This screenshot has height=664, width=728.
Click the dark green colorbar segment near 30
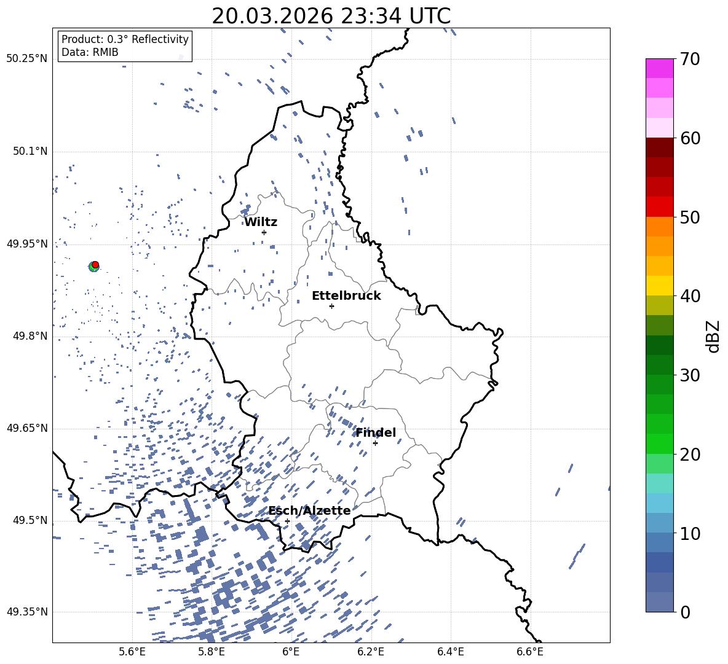click(659, 365)
